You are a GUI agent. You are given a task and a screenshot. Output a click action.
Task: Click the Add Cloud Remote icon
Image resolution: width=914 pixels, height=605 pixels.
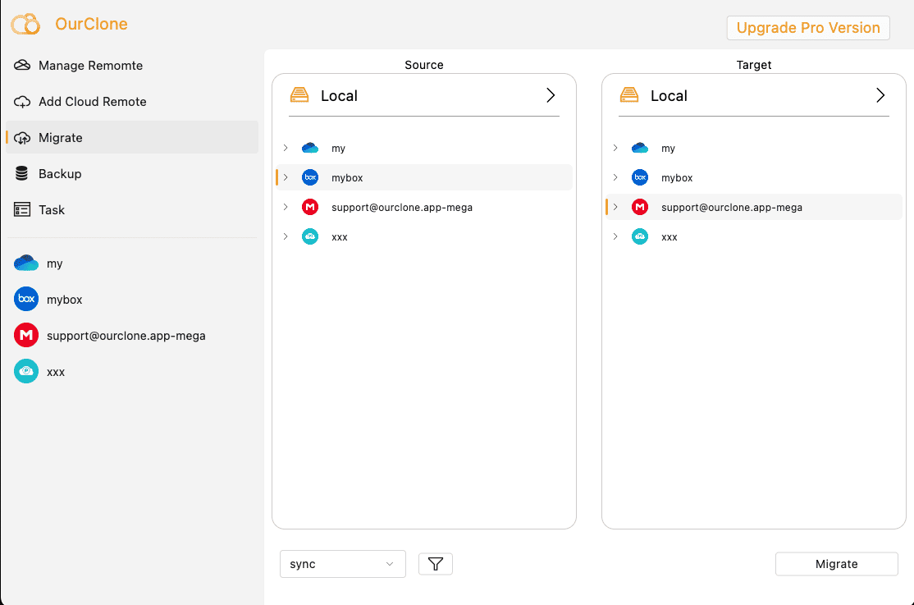pos(22,102)
